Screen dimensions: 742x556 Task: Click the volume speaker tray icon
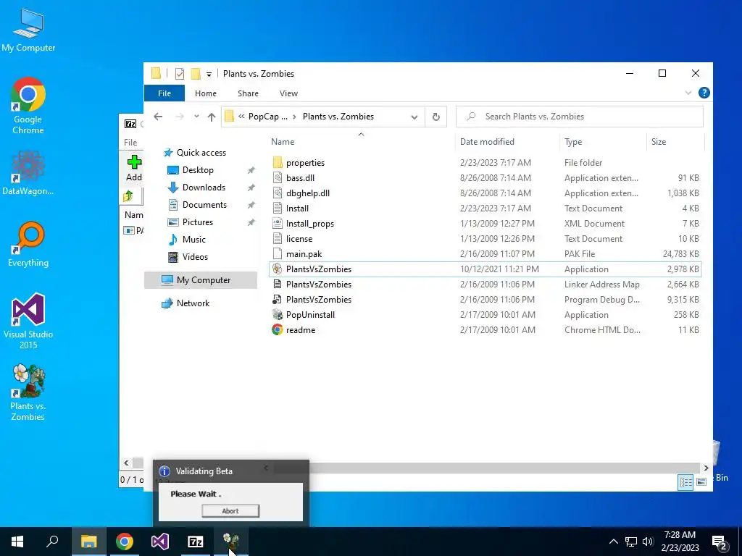648,542
